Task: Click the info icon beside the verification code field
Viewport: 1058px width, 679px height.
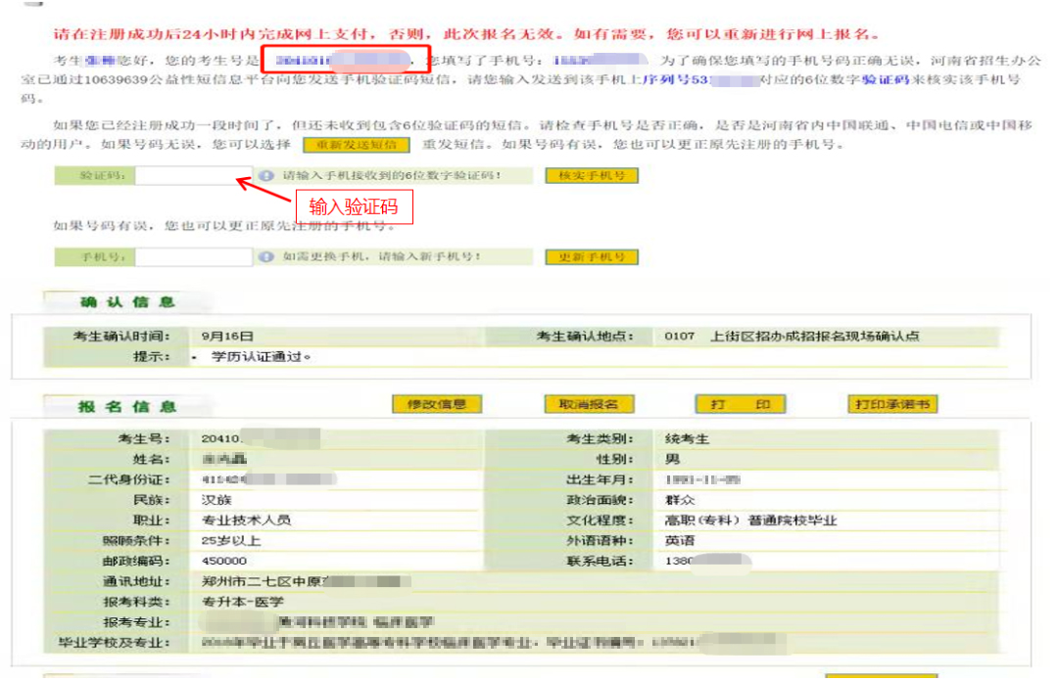Action: (x=266, y=176)
